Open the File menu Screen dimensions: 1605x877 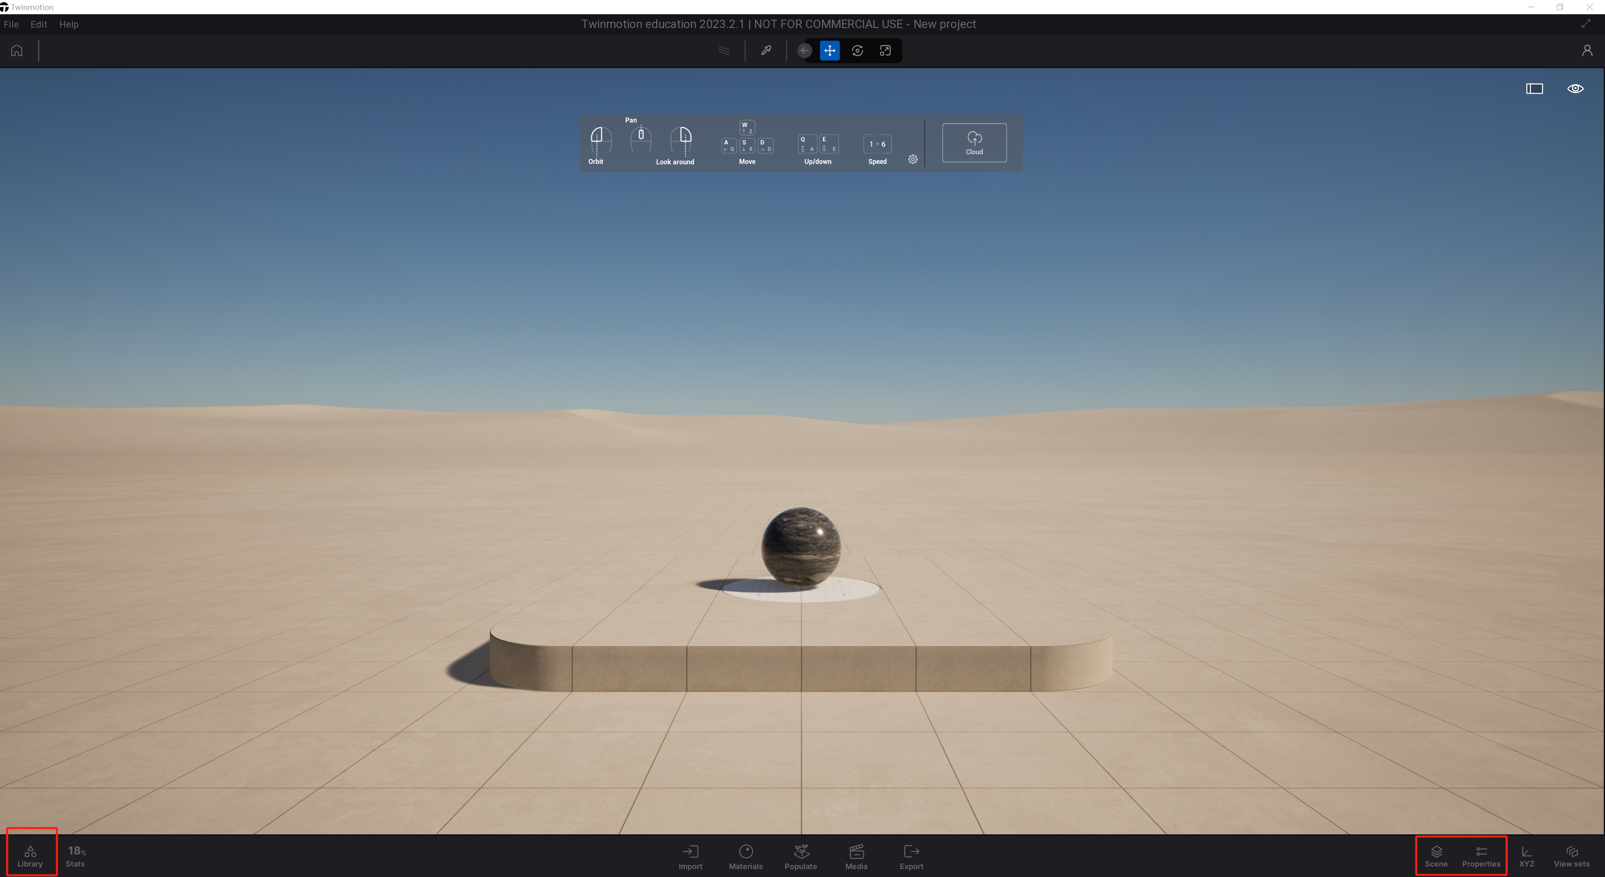click(11, 24)
